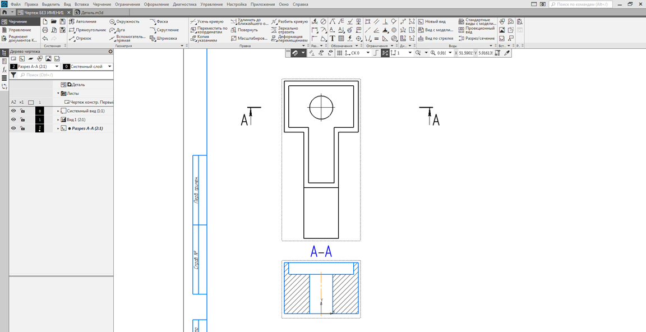The height and width of the screenshot is (332, 646).
Task: Toggle lock for Вид 1
Action: pyautogui.click(x=22, y=119)
